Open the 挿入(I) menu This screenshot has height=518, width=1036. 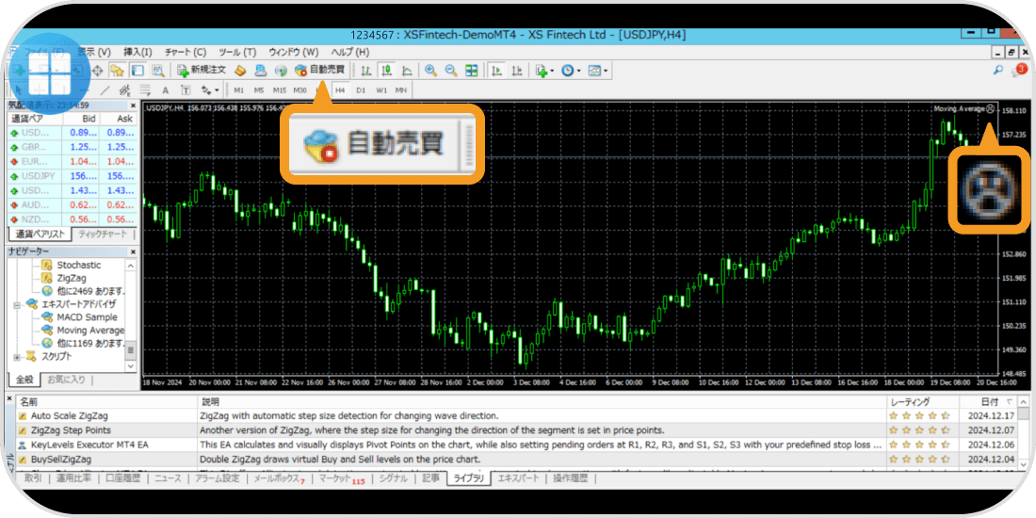click(x=138, y=52)
